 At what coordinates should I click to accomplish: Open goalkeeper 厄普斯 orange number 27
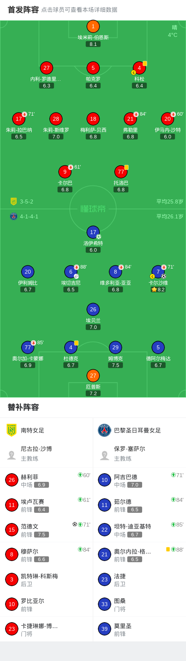click(93, 376)
